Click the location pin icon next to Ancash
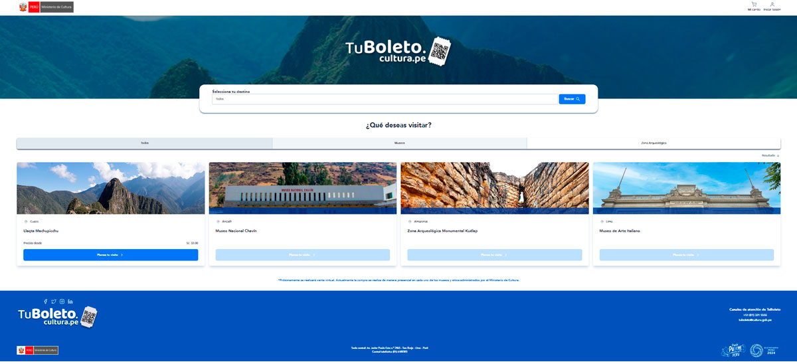This screenshot has width=797, height=364. pyautogui.click(x=218, y=221)
